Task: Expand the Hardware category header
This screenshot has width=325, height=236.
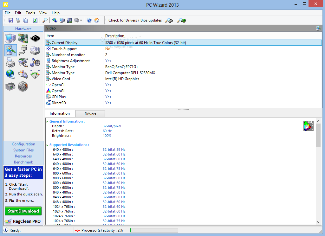Action: tap(23, 29)
